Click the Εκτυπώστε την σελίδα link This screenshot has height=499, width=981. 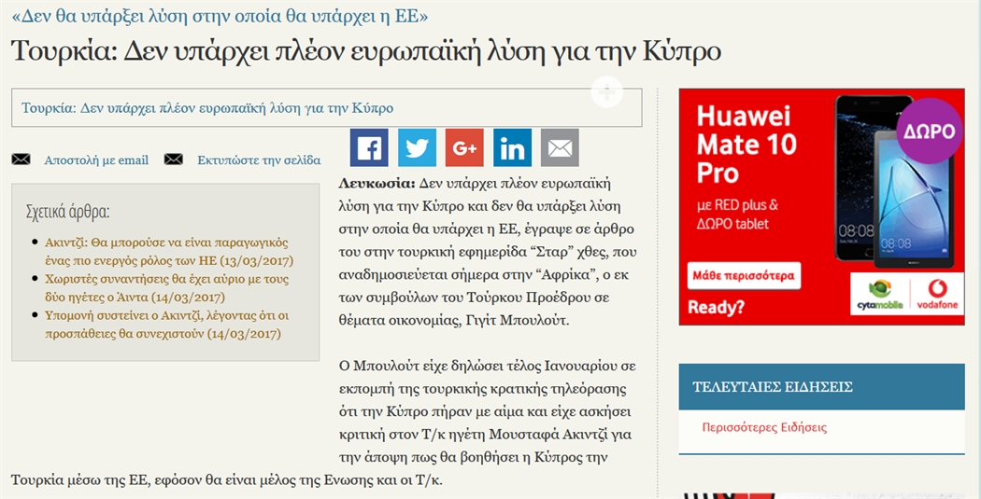(259, 160)
